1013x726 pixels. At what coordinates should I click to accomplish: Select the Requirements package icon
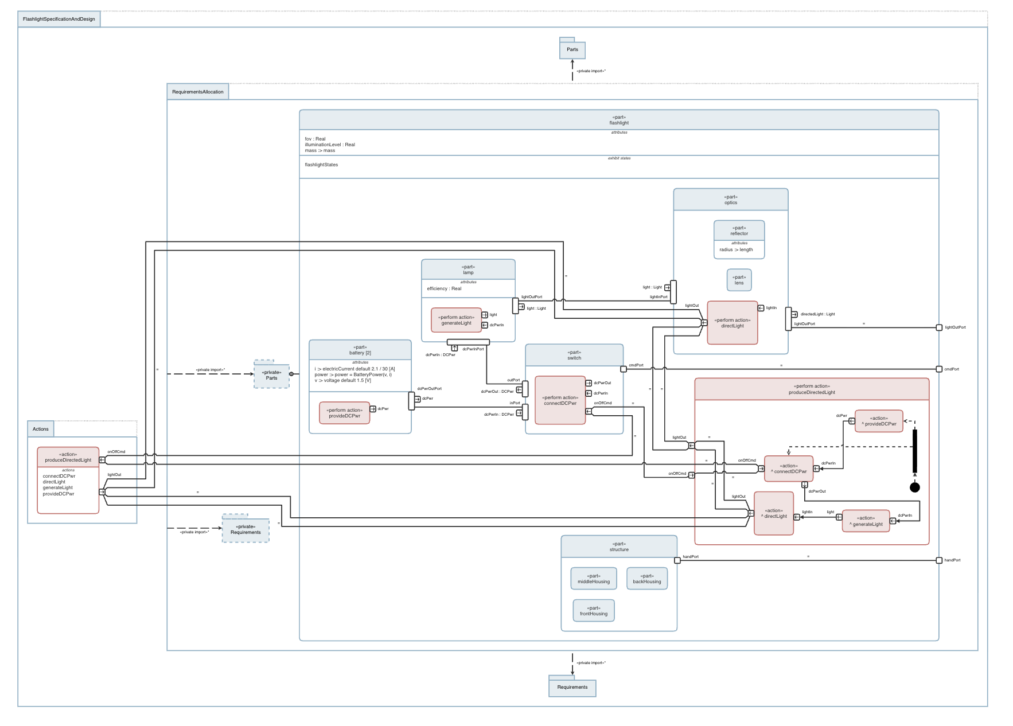(x=572, y=687)
